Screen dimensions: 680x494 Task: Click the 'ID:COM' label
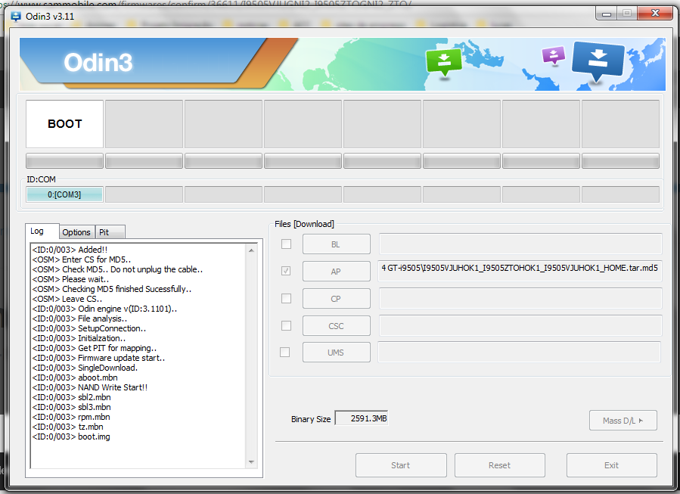[x=41, y=179]
